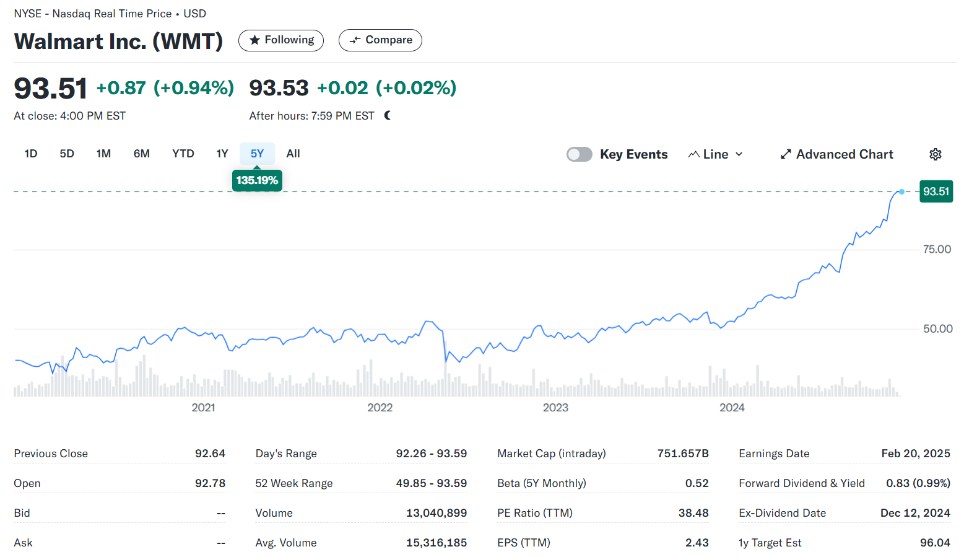Open chart settings gear icon
This screenshot has width=964, height=557.
(936, 154)
